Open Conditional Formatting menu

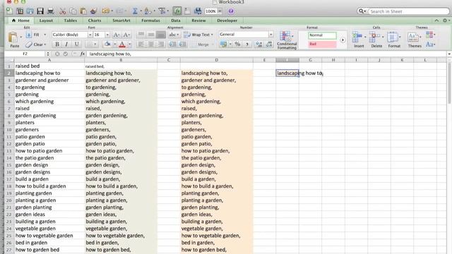coord(287,40)
